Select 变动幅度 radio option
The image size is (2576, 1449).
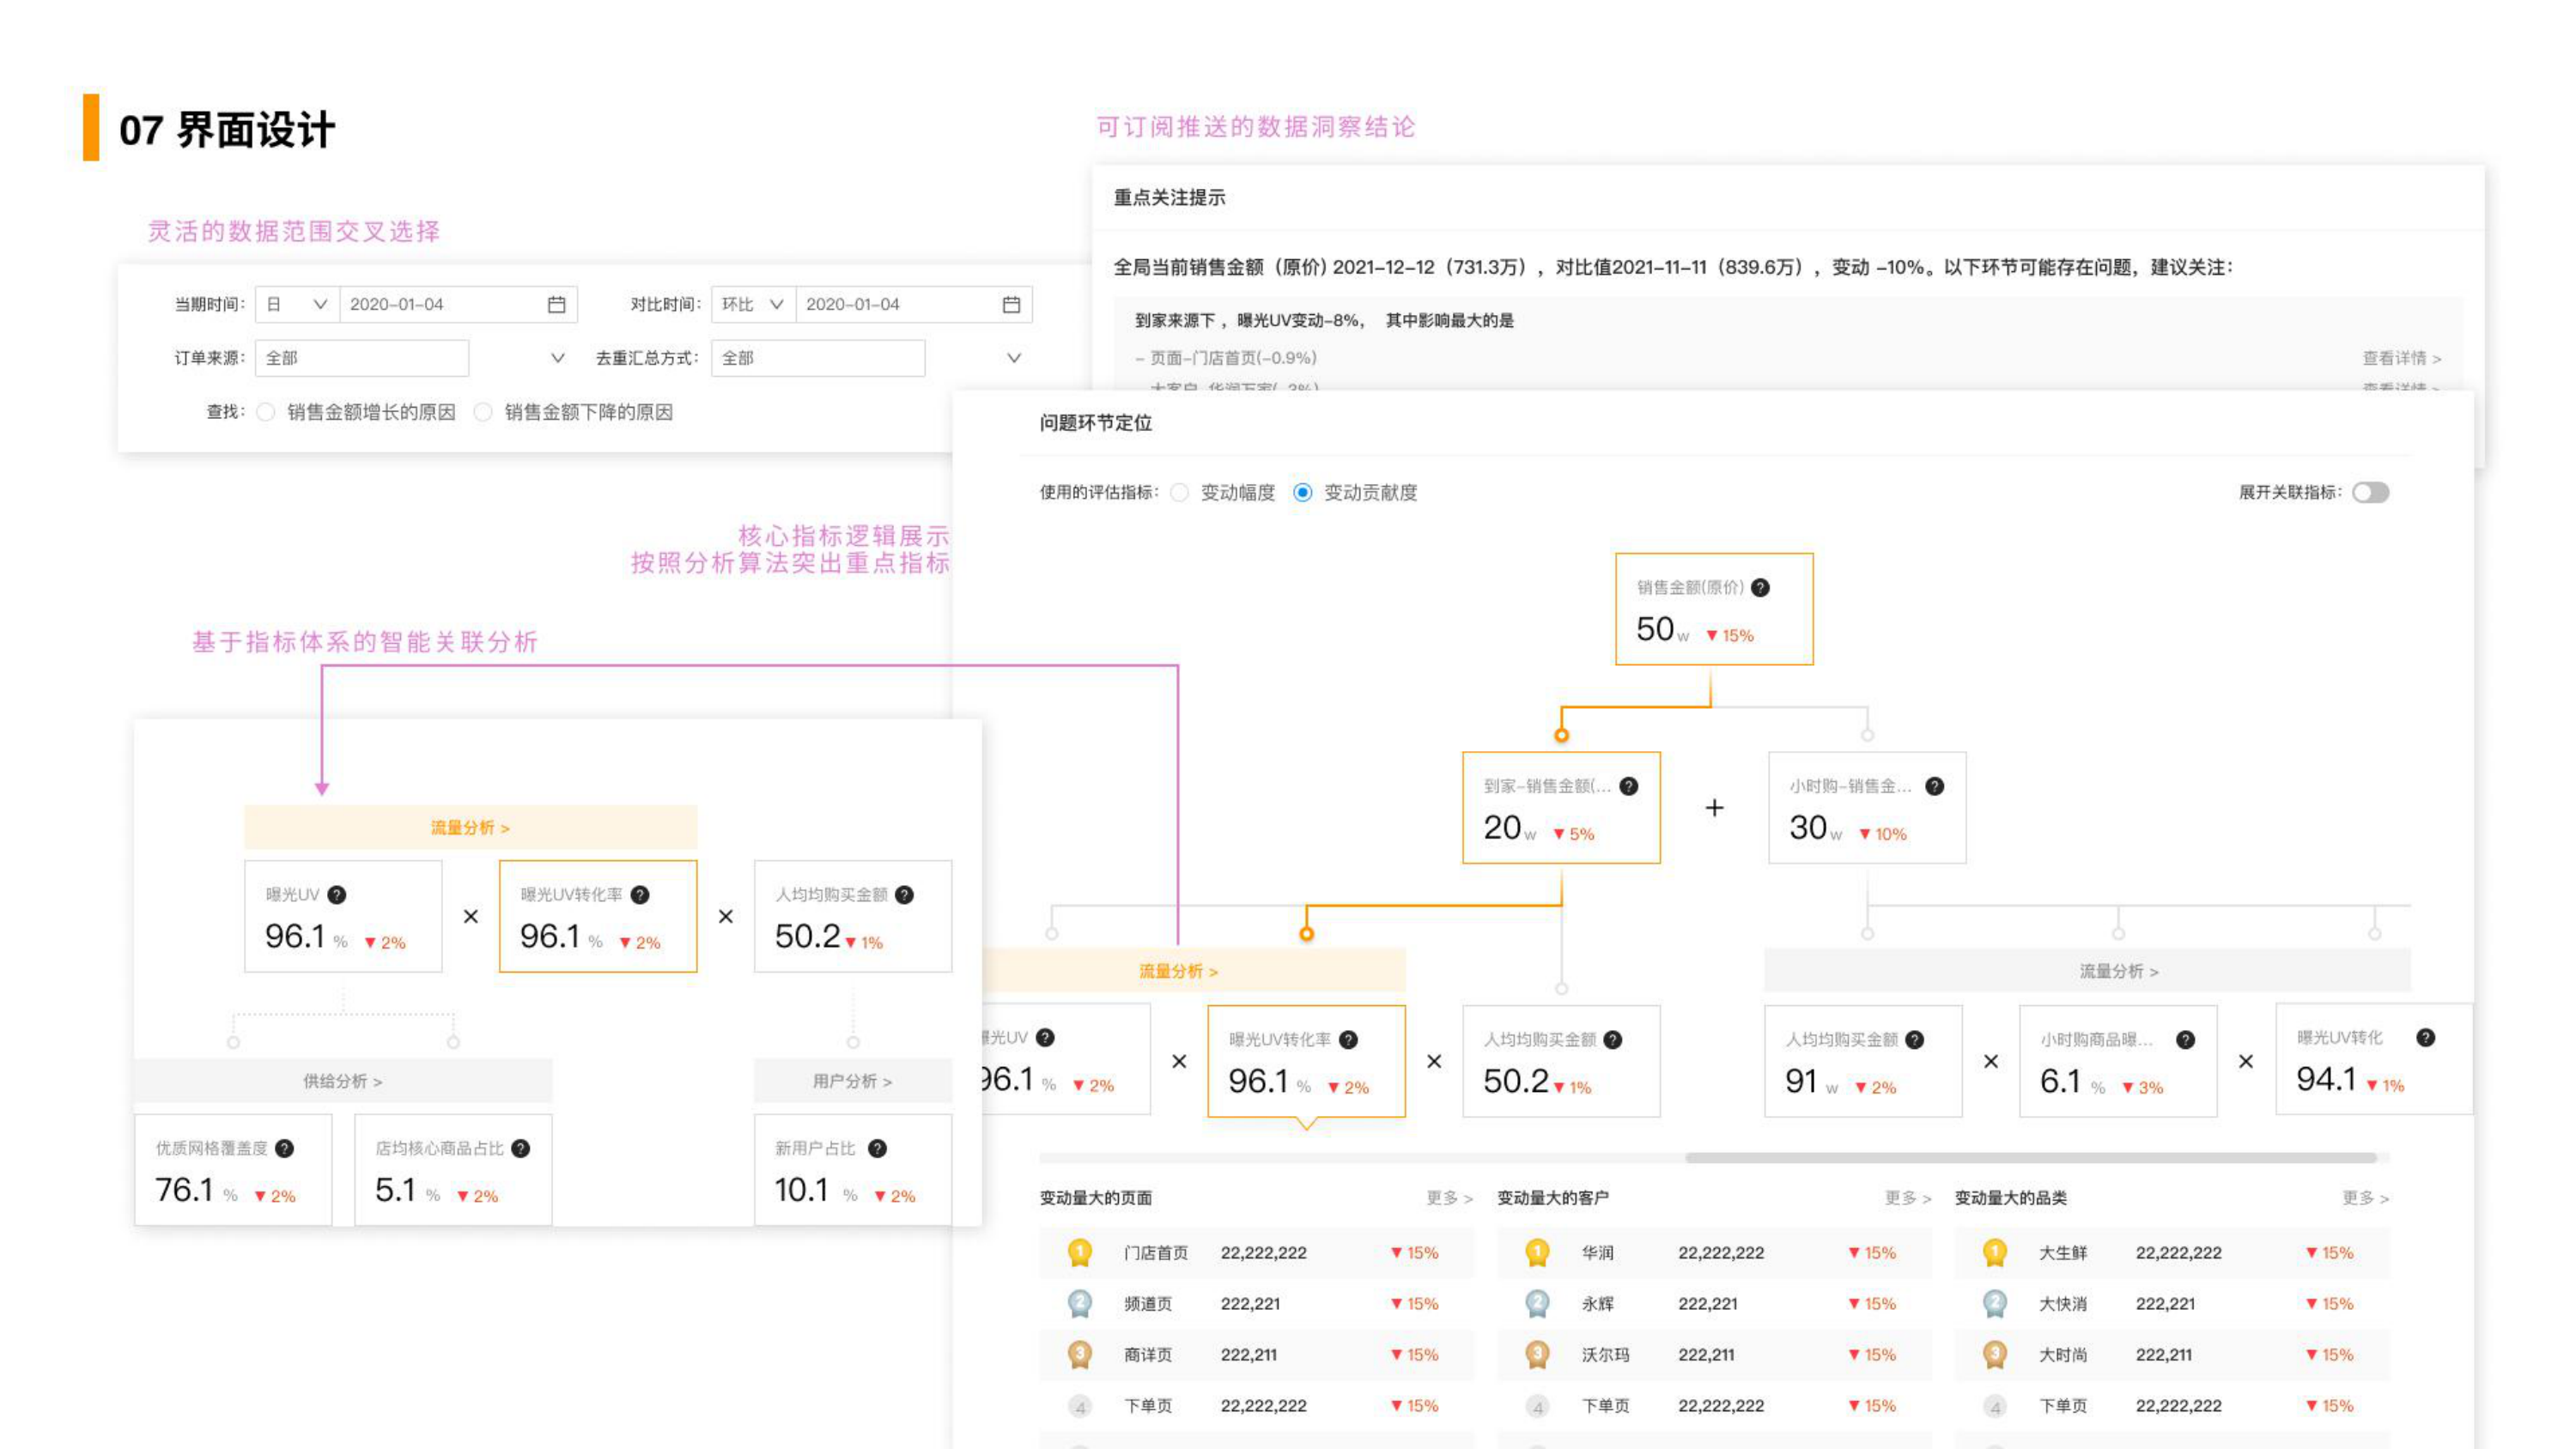1180,492
